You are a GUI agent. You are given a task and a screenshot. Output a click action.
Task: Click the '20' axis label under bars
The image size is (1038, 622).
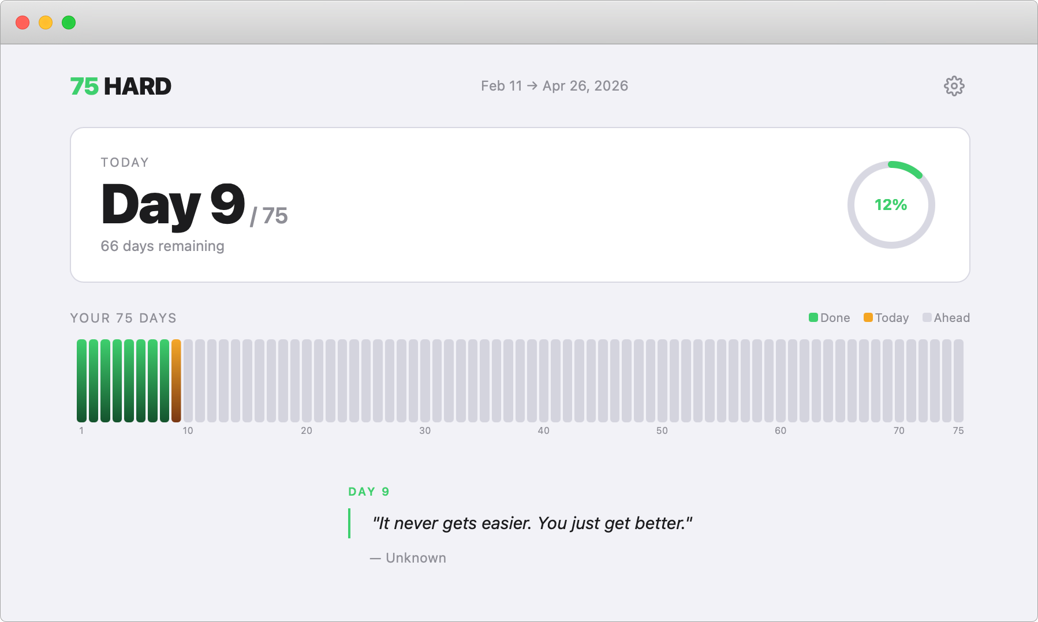coord(306,430)
